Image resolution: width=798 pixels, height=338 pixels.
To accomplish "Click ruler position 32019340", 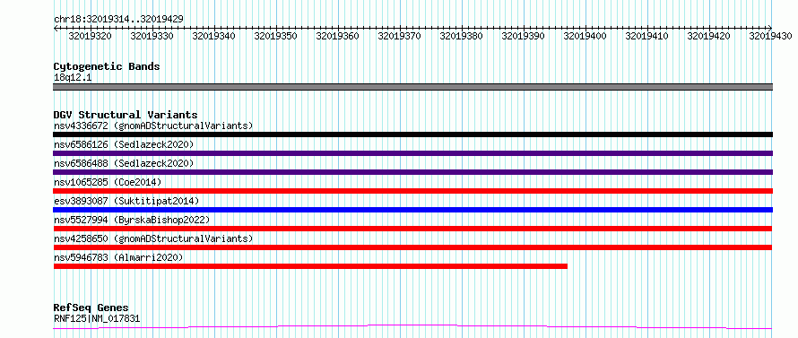I will click(213, 36).
